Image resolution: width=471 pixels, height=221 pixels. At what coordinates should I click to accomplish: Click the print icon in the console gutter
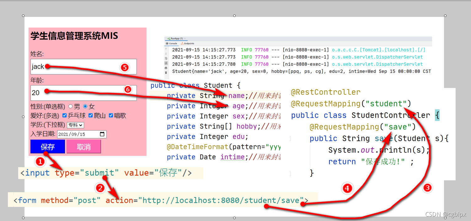[x=166, y=68]
